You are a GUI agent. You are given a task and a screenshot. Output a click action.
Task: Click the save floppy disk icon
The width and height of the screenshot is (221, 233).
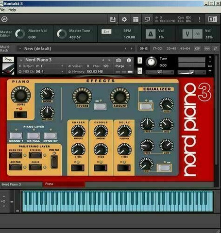point(113,19)
